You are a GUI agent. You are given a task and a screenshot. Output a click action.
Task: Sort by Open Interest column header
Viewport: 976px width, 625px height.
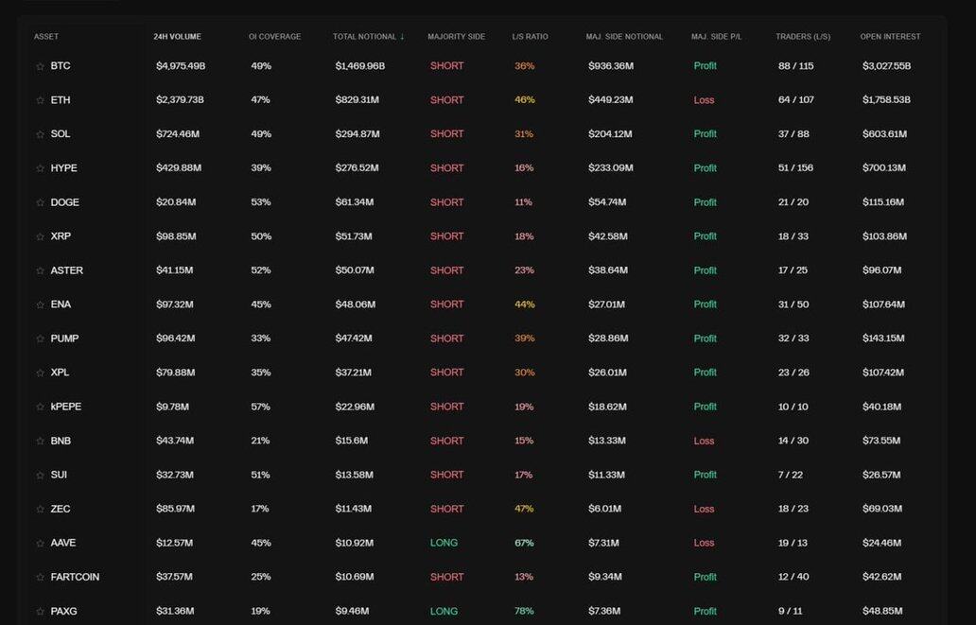(x=890, y=37)
